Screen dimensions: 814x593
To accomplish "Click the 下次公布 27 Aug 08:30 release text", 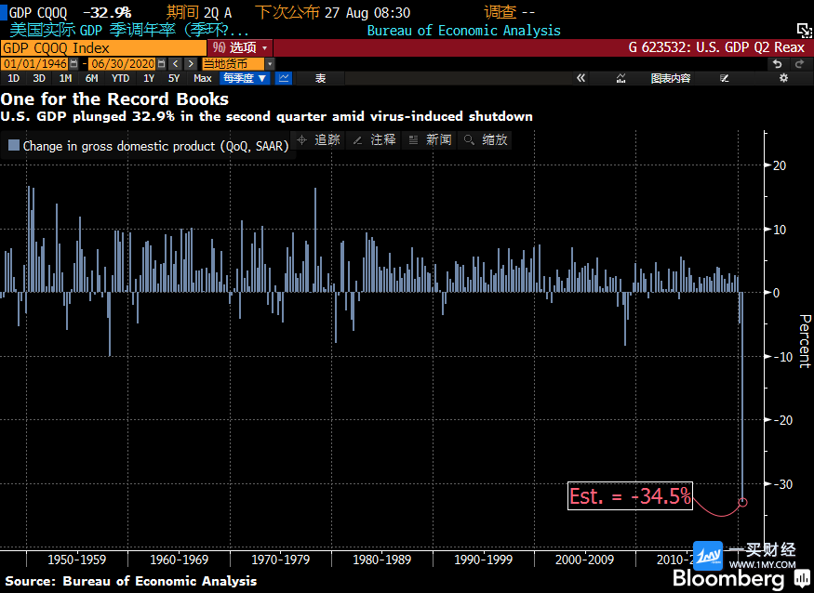I will [333, 12].
